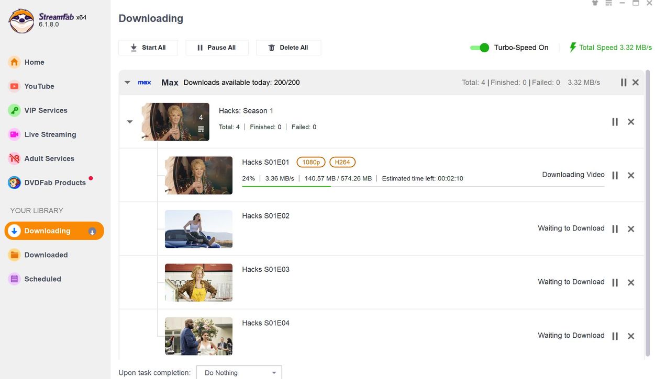Screen dimensions: 655x379
Task: Click the Hacks S01E03 thumbnail
Action: [198, 283]
